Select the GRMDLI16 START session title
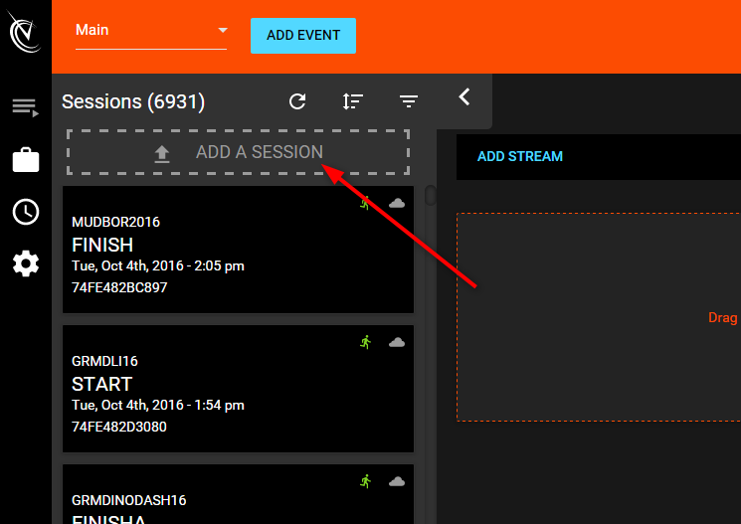Viewport: 741px width, 524px height. pos(102,384)
